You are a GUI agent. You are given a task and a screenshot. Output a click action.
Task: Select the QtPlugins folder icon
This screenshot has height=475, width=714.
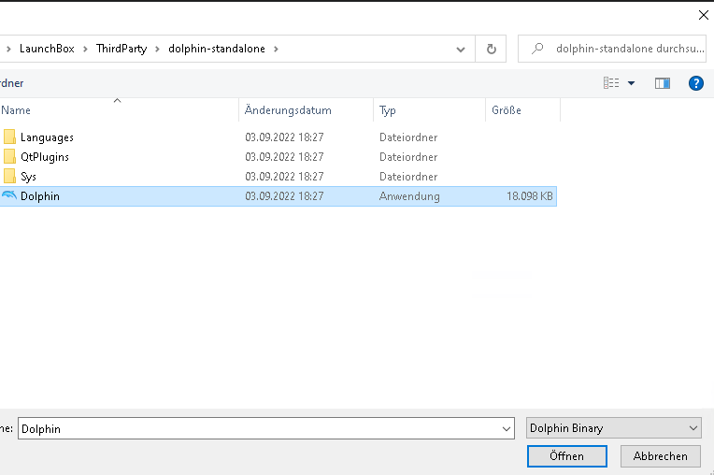[9, 157]
